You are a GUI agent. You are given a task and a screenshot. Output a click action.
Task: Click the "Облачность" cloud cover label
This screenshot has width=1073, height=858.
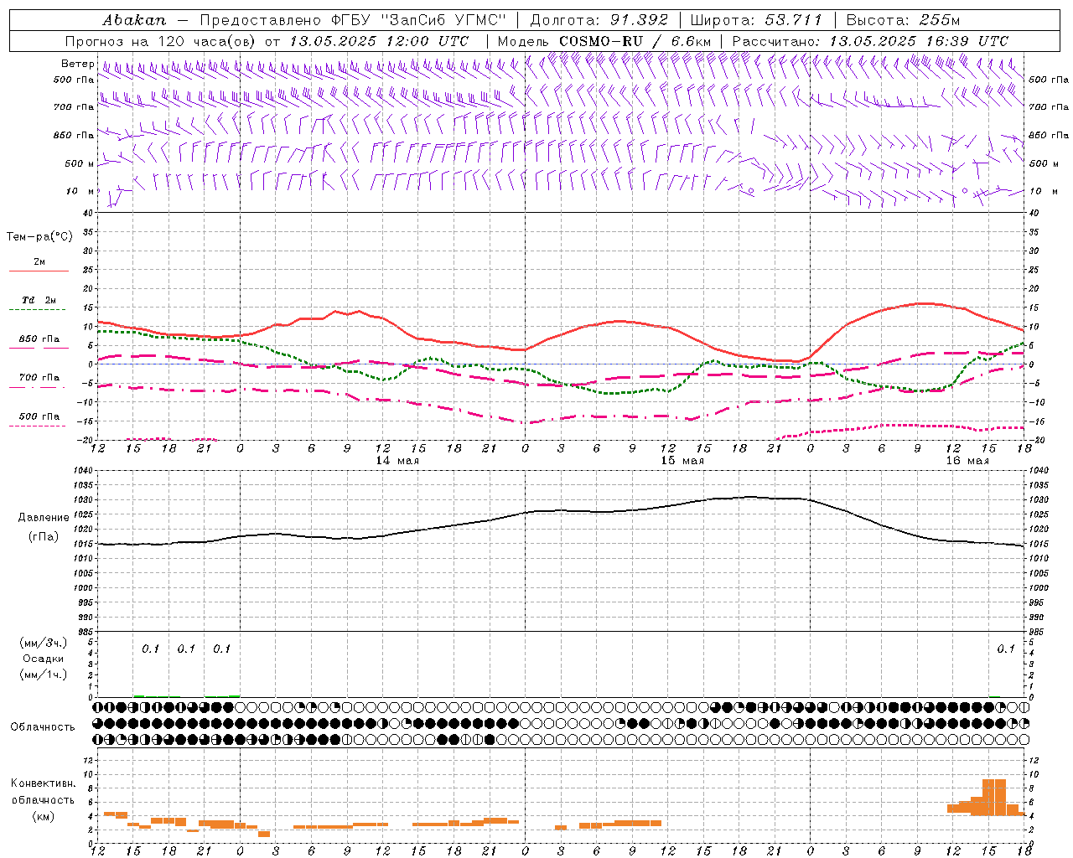[43, 726]
